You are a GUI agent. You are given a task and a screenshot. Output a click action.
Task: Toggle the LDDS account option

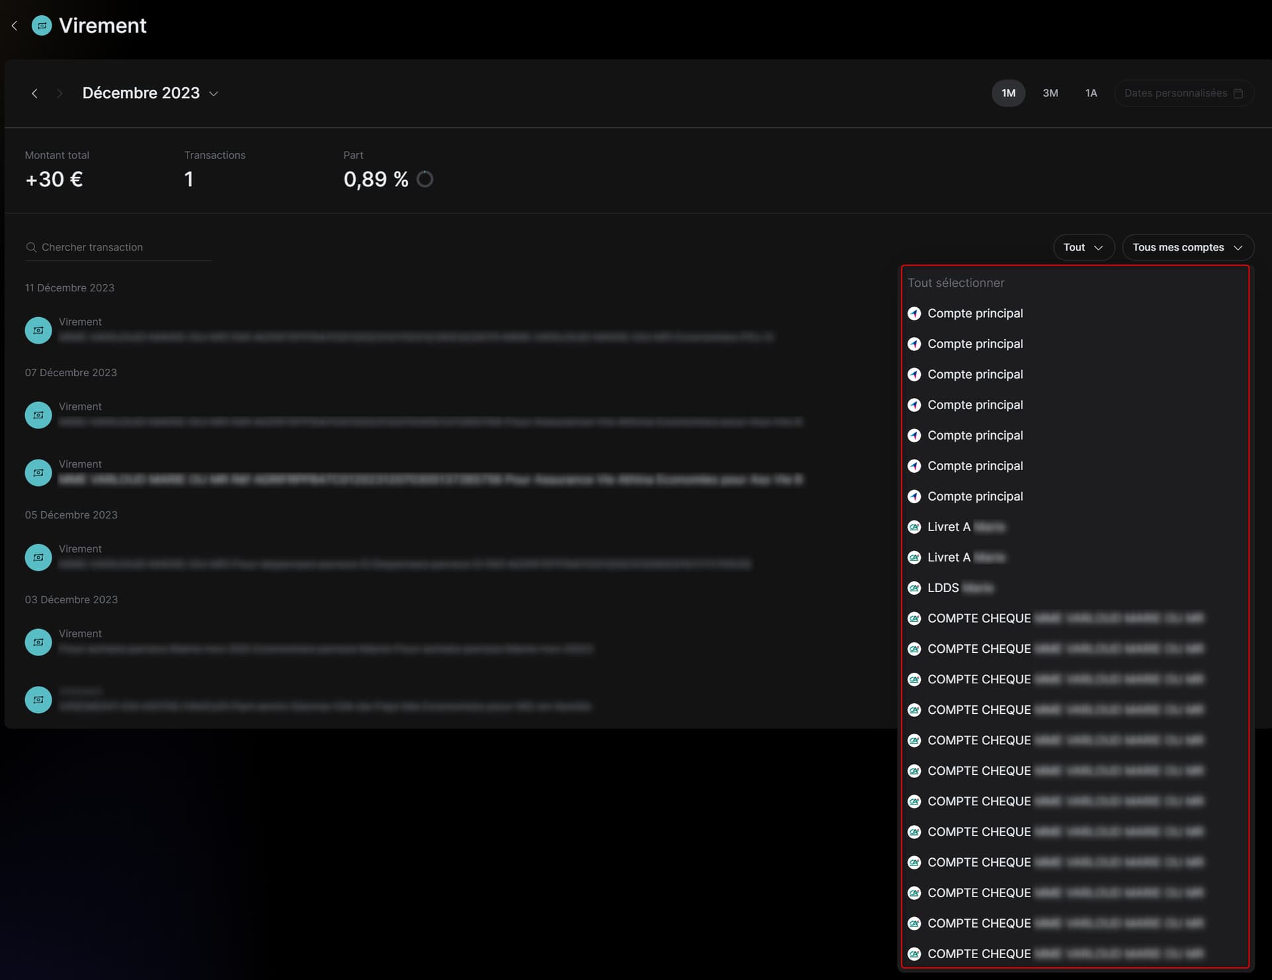click(950, 588)
